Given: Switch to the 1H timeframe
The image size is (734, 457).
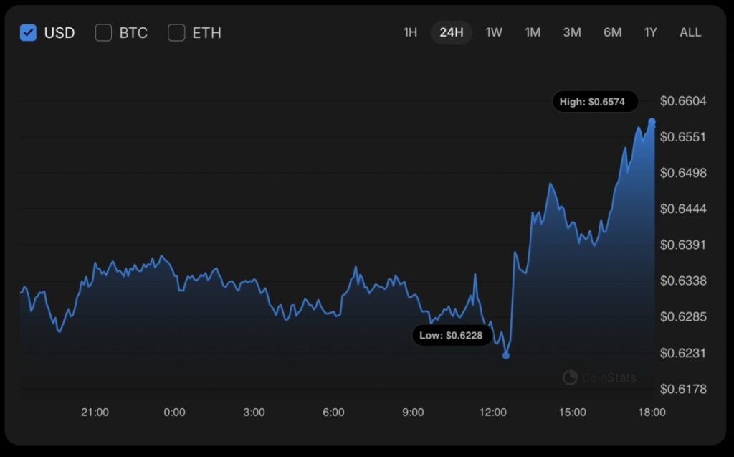Looking at the screenshot, I should pyautogui.click(x=410, y=32).
